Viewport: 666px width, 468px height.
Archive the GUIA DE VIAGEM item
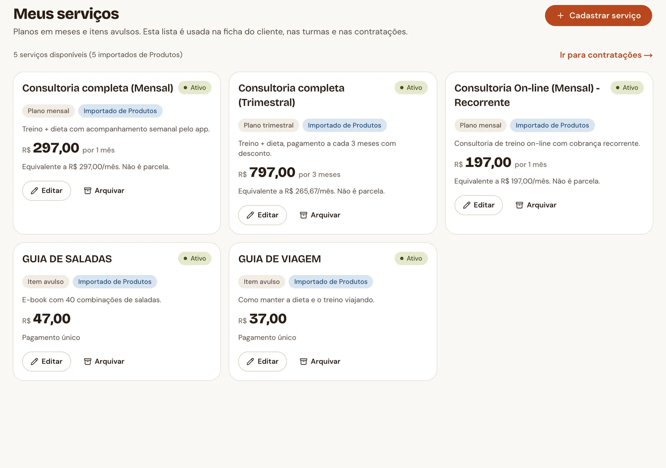(x=320, y=362)
